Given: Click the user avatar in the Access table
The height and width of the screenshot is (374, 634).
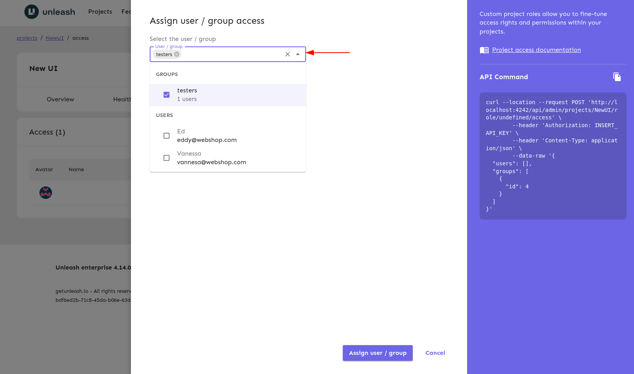Looking at the screenshot, I should coord(46,193).
